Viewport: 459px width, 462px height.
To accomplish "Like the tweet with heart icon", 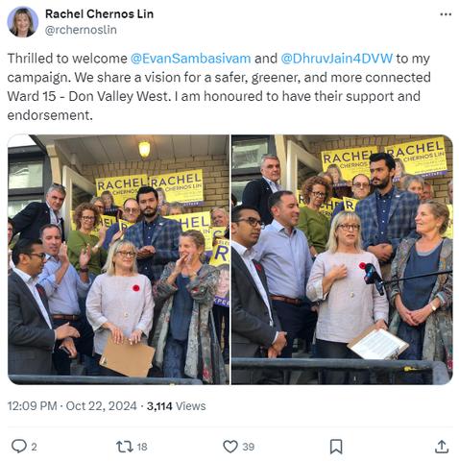I will (230, 447).
